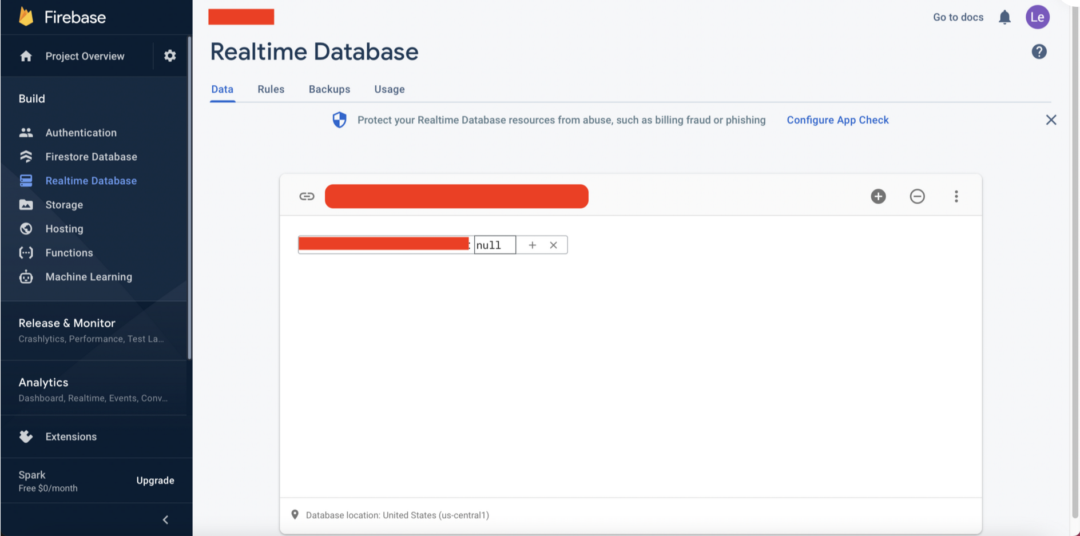Click the redacted project name breadcrumb
This screenshot has width=1080, height=536.
(x=241, y=17)
